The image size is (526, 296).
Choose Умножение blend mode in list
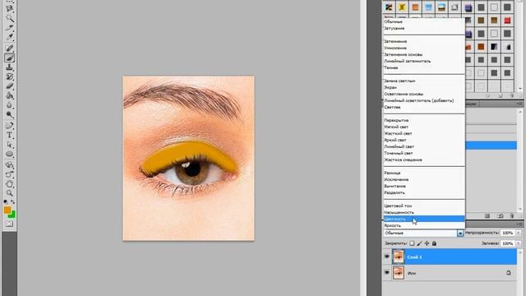click(x=424, y=48)
